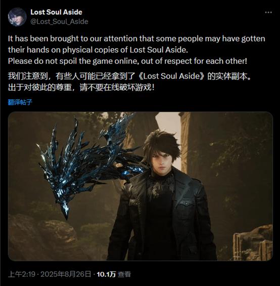
Task: Open the attached game screenshot image
Action: [141, 186]
